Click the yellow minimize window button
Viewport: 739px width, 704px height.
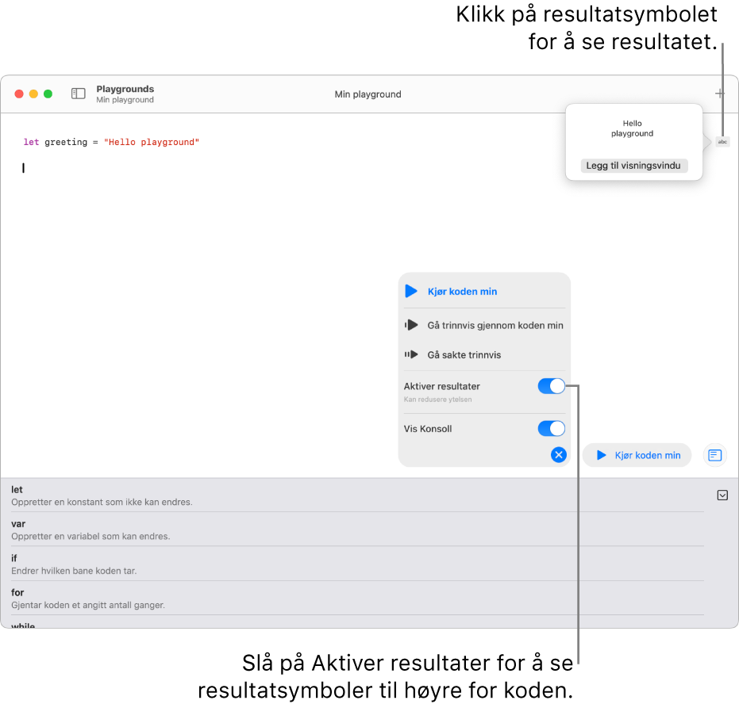[33, 94]
